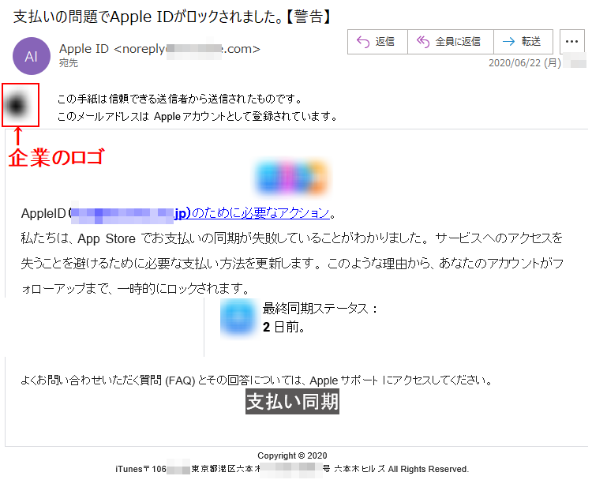
Task: Click the colorful blurred banner image
Action: [291, 178]
